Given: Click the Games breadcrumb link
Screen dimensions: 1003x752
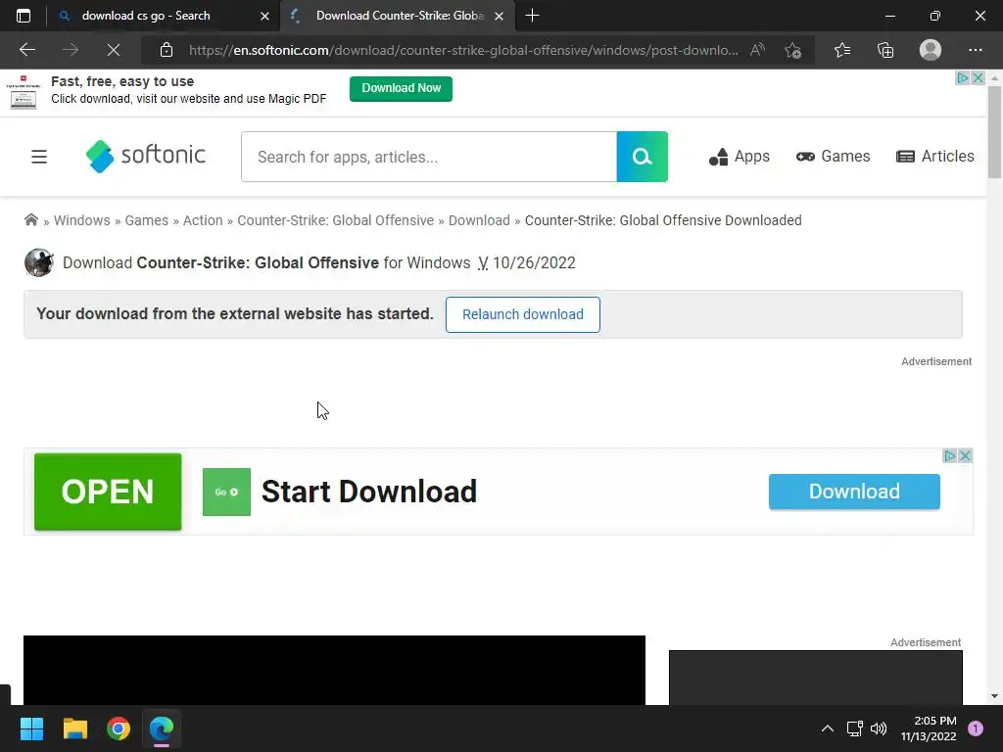Looking at the screenshot, I should (x=147, y=220).
